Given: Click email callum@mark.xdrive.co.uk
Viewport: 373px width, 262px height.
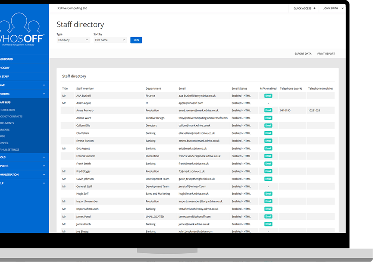Looking at the screenshot, I should coord(194,126).
